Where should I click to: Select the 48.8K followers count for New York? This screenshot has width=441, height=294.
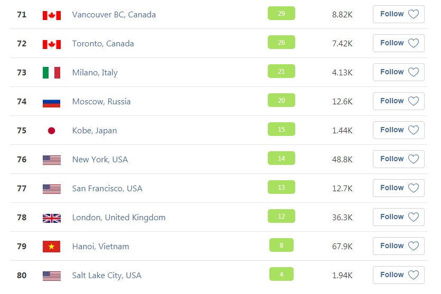(342, 159)
